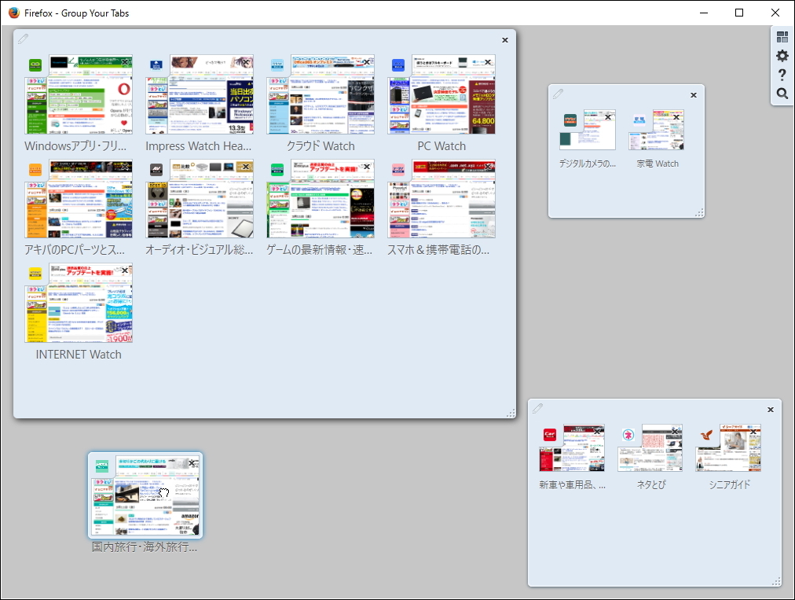Open the 国内旅行·海外旅行 thumbnail

pyautogui.click(x=145, y=495)
